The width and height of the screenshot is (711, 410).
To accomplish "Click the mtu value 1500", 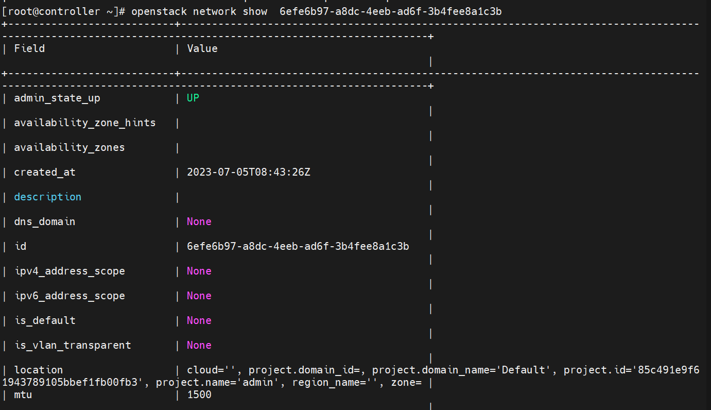I will click(x=199, y=395).
